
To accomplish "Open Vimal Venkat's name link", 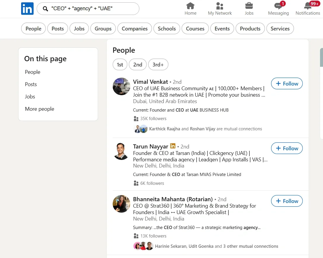I will (x=150, y=82).
